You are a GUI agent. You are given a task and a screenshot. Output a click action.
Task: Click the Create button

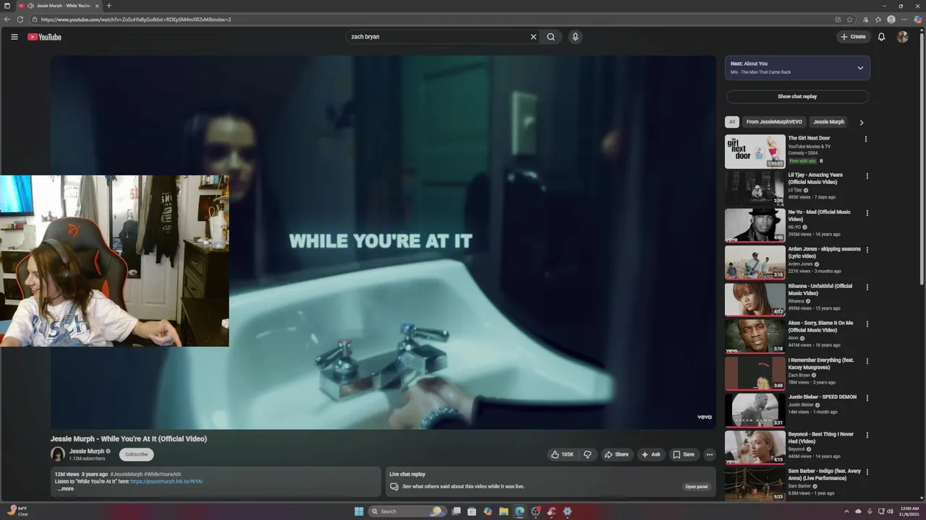[x=853, y=37]
